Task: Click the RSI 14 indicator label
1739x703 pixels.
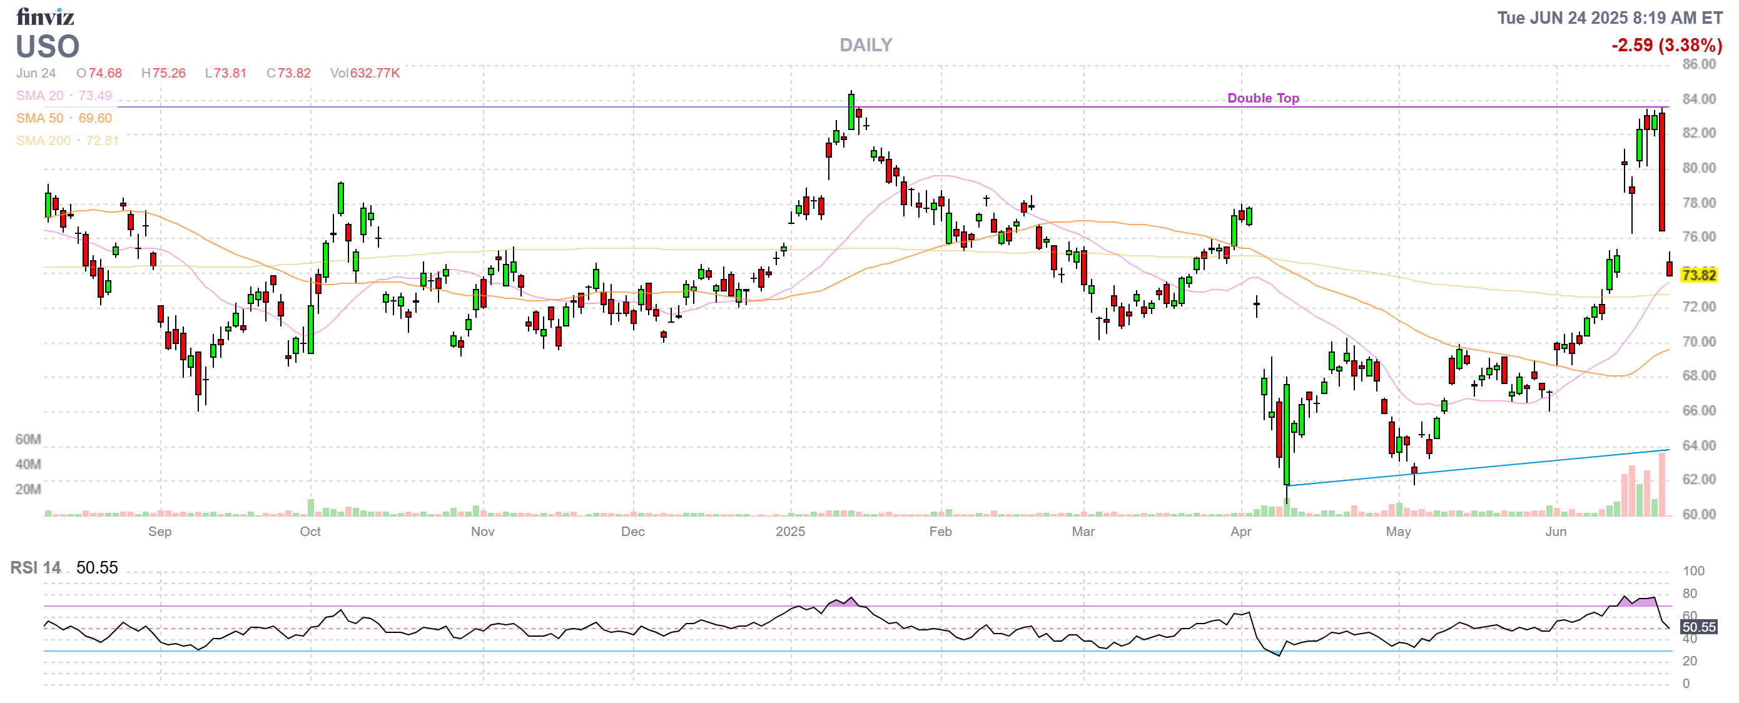Action: click(x=35, y=567)
